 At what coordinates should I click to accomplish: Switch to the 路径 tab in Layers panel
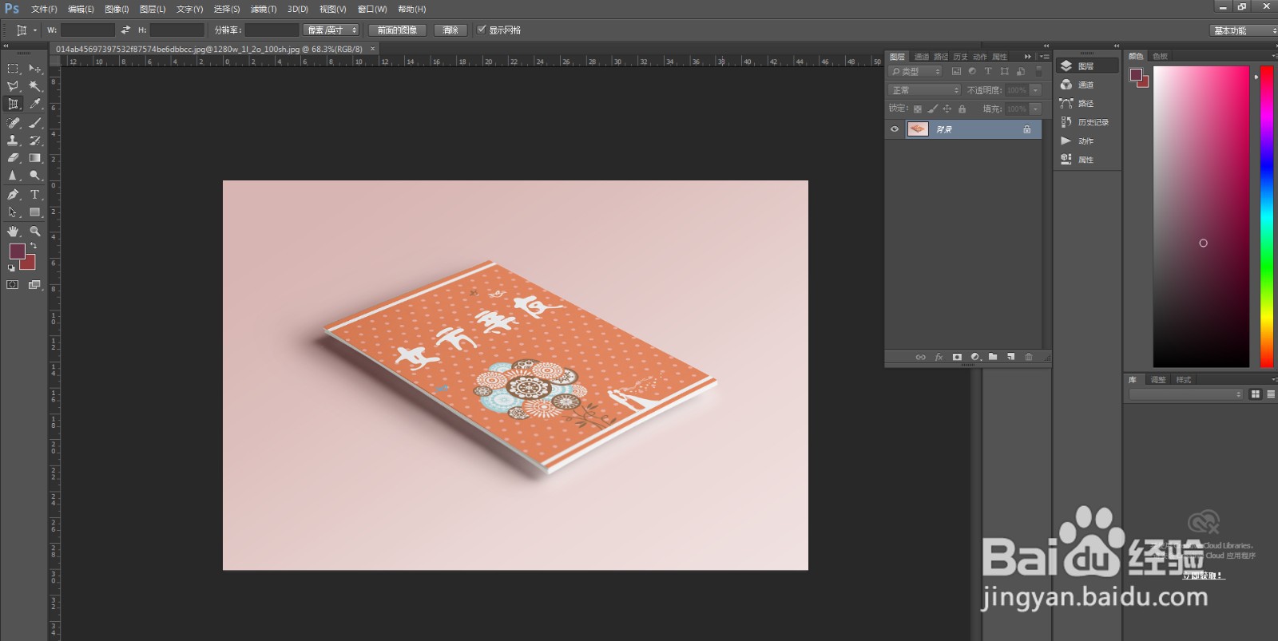[x=941, y=57]
